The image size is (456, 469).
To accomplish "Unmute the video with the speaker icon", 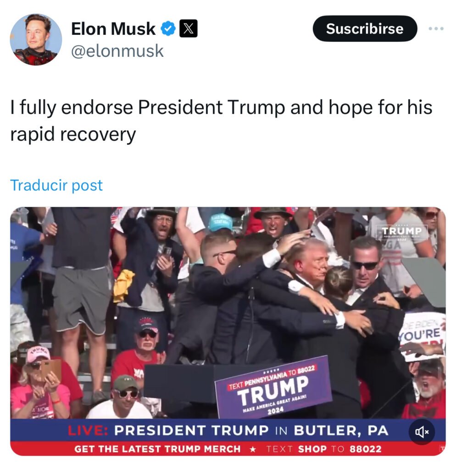I will [x=422, y=431].
